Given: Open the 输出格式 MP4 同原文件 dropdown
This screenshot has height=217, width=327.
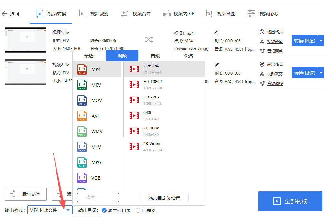Looking at the screenshot, I should [50, 210].
